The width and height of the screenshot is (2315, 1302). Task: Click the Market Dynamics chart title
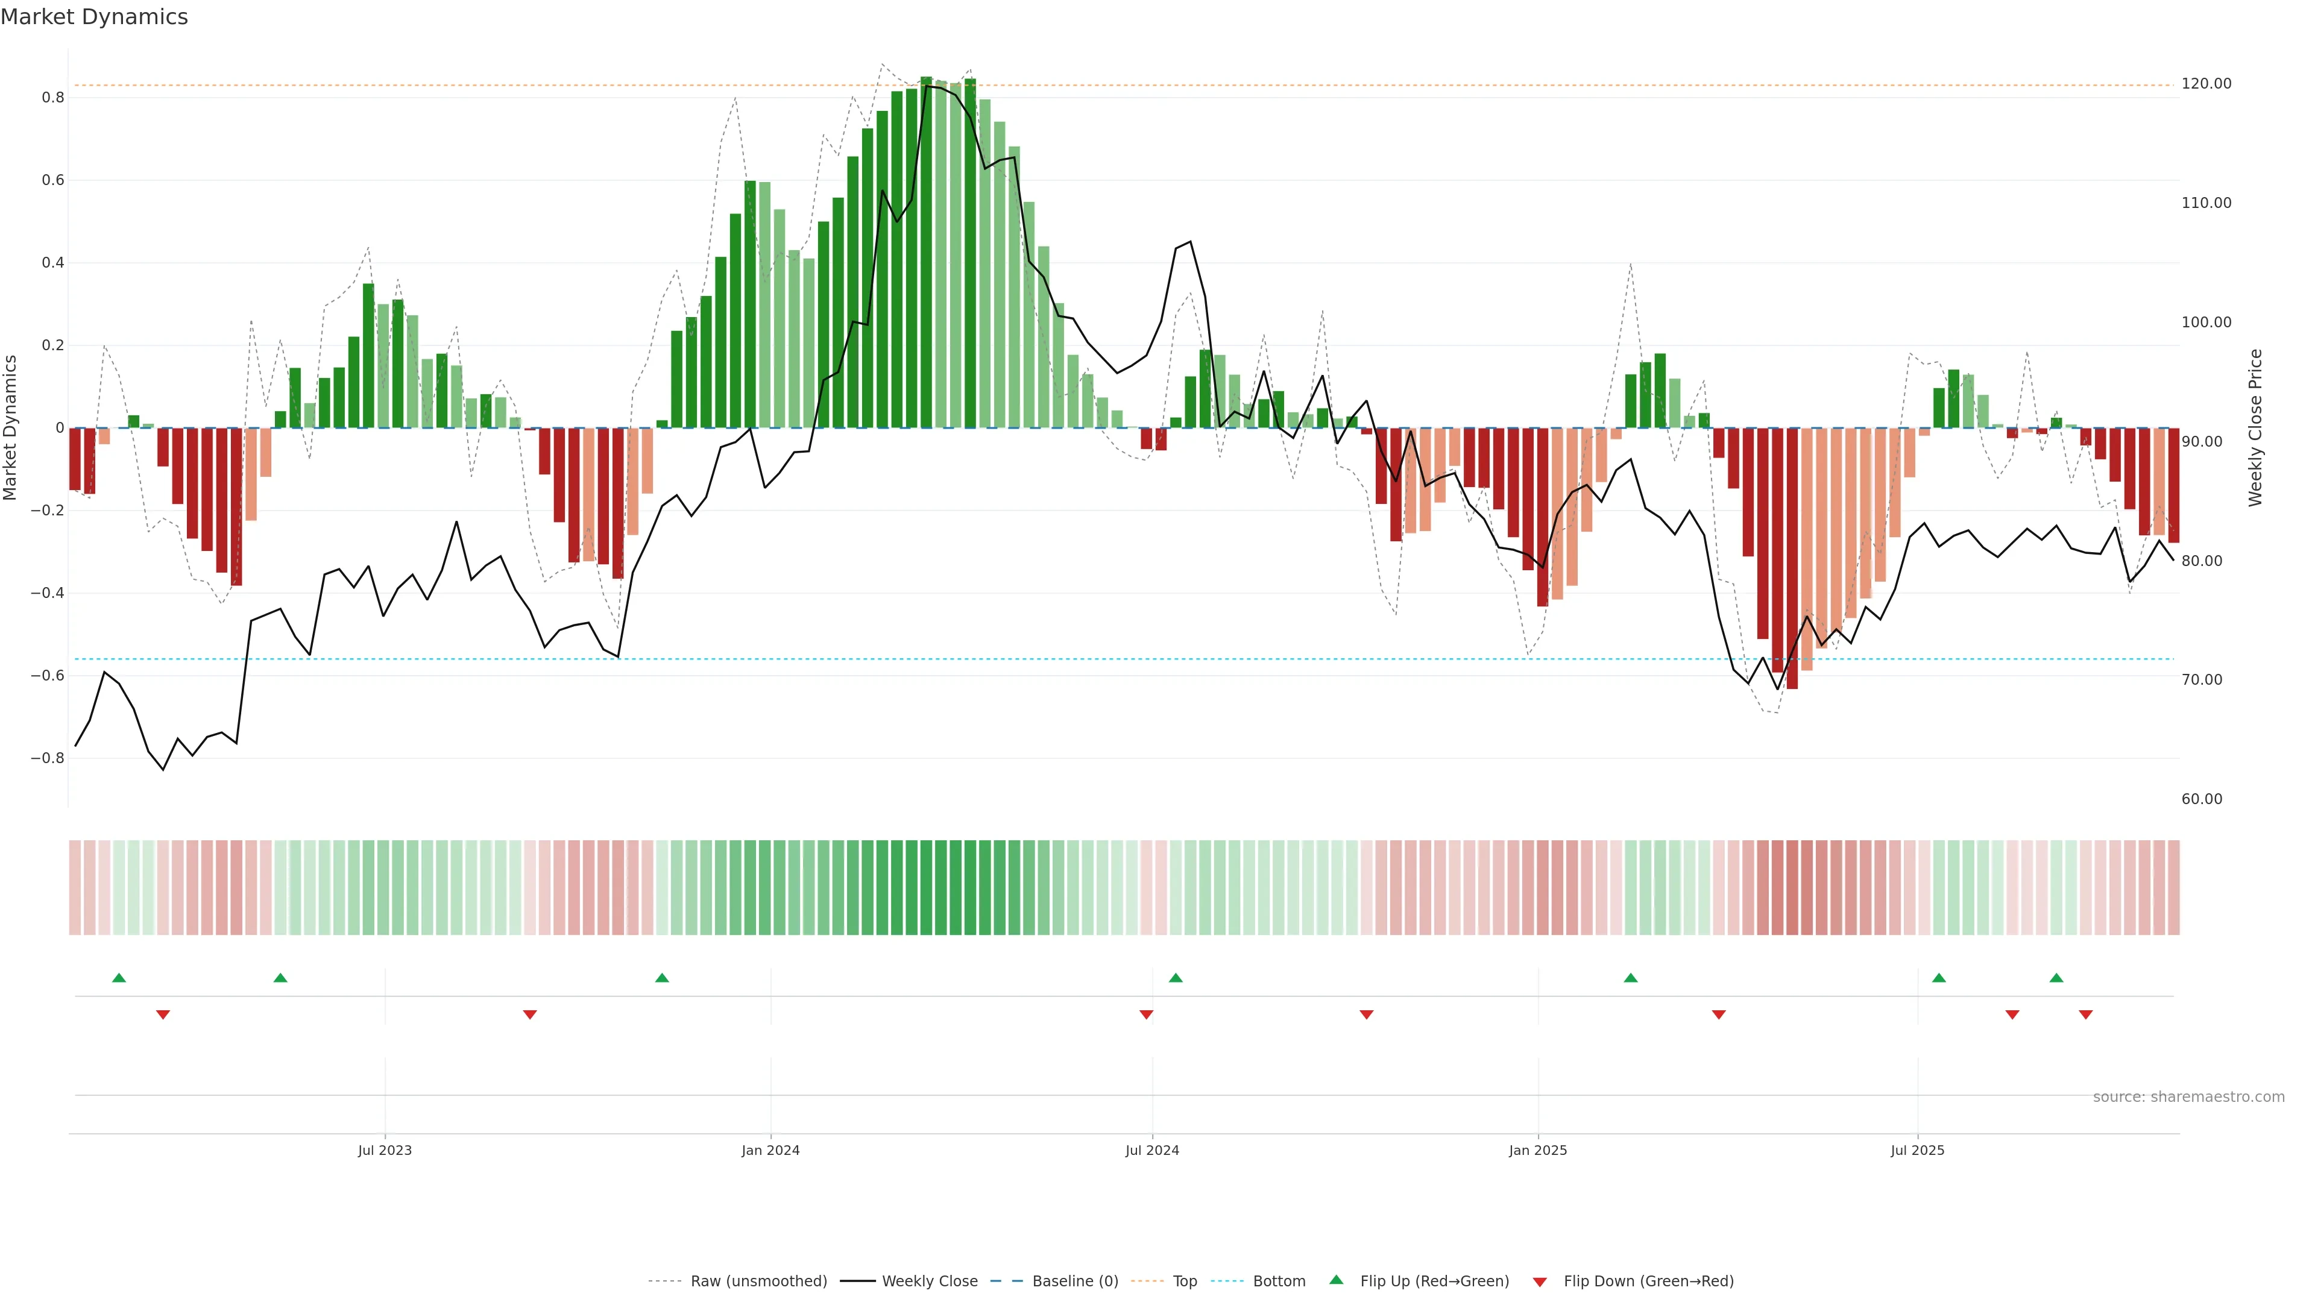tap(95, 17)
